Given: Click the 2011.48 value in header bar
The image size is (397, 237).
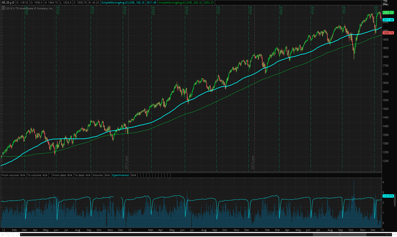Looking at the screenshot, I should click(x=152, y=3).
